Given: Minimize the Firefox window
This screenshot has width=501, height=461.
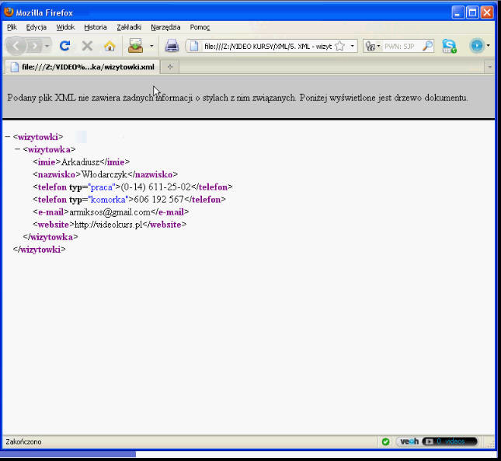Looking at the screenshot, I should coord(458,12).
